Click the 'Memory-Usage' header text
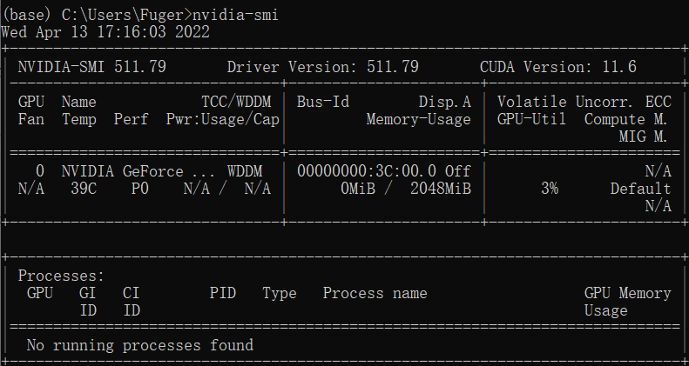689x366 pixels. pyautogui.click(x=419, y=119)
